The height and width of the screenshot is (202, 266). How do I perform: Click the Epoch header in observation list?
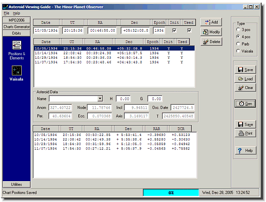coord(153,42)
